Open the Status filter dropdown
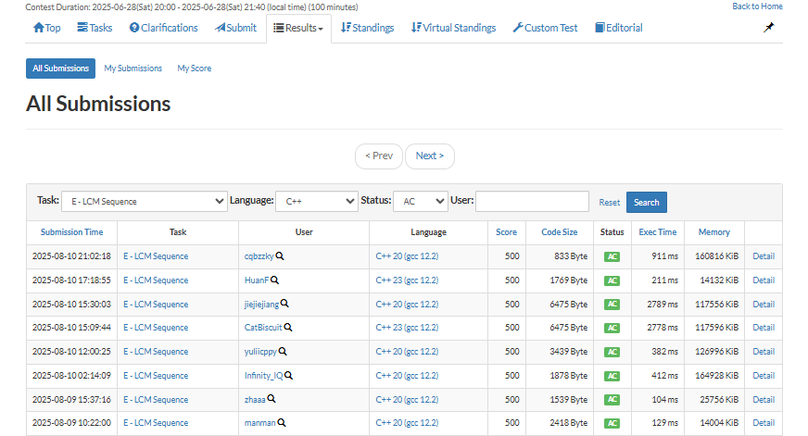This screenshot has width=808, height=436. pos(421,201)
